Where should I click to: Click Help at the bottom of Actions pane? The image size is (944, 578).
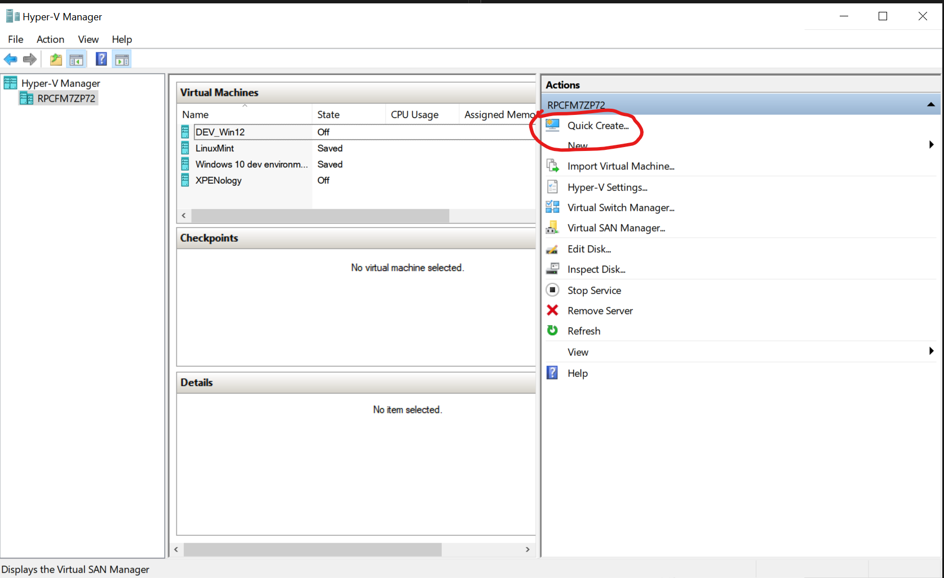577,372
